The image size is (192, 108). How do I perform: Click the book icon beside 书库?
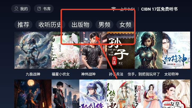coord(39,8)
